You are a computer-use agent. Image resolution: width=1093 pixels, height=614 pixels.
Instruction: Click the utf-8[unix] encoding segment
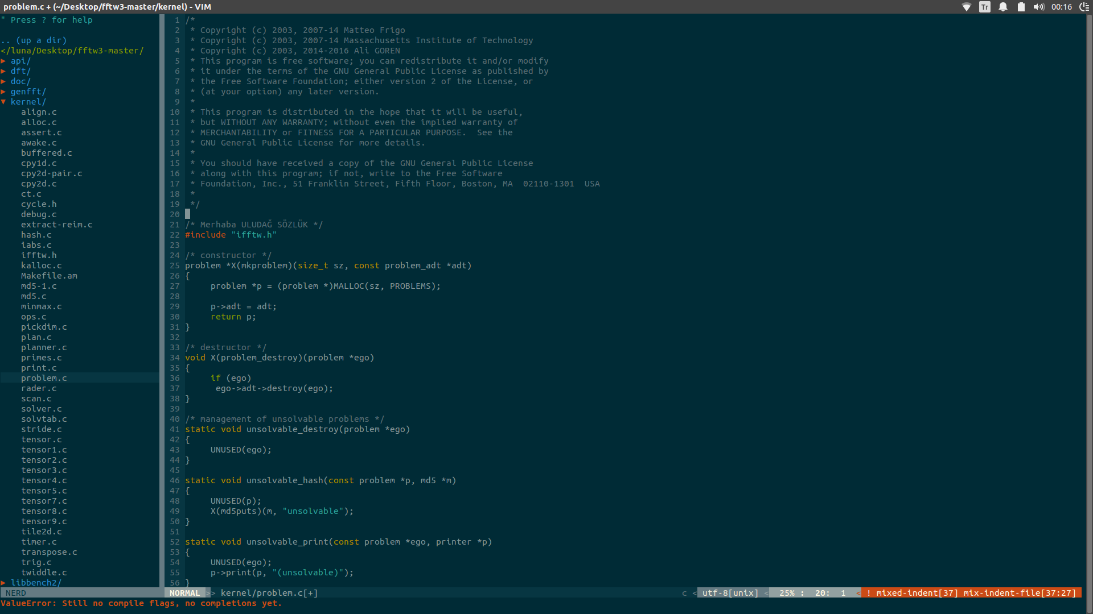point(730,593)
